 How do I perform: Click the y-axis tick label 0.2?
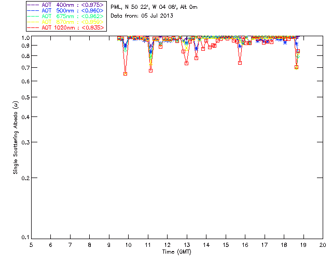[x=25, y=178]
